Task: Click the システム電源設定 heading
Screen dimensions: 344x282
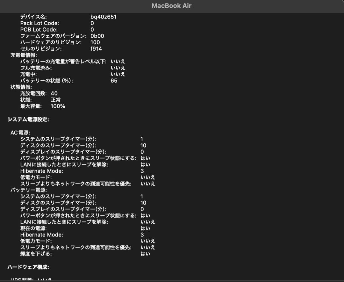Action: click(28, 119)
